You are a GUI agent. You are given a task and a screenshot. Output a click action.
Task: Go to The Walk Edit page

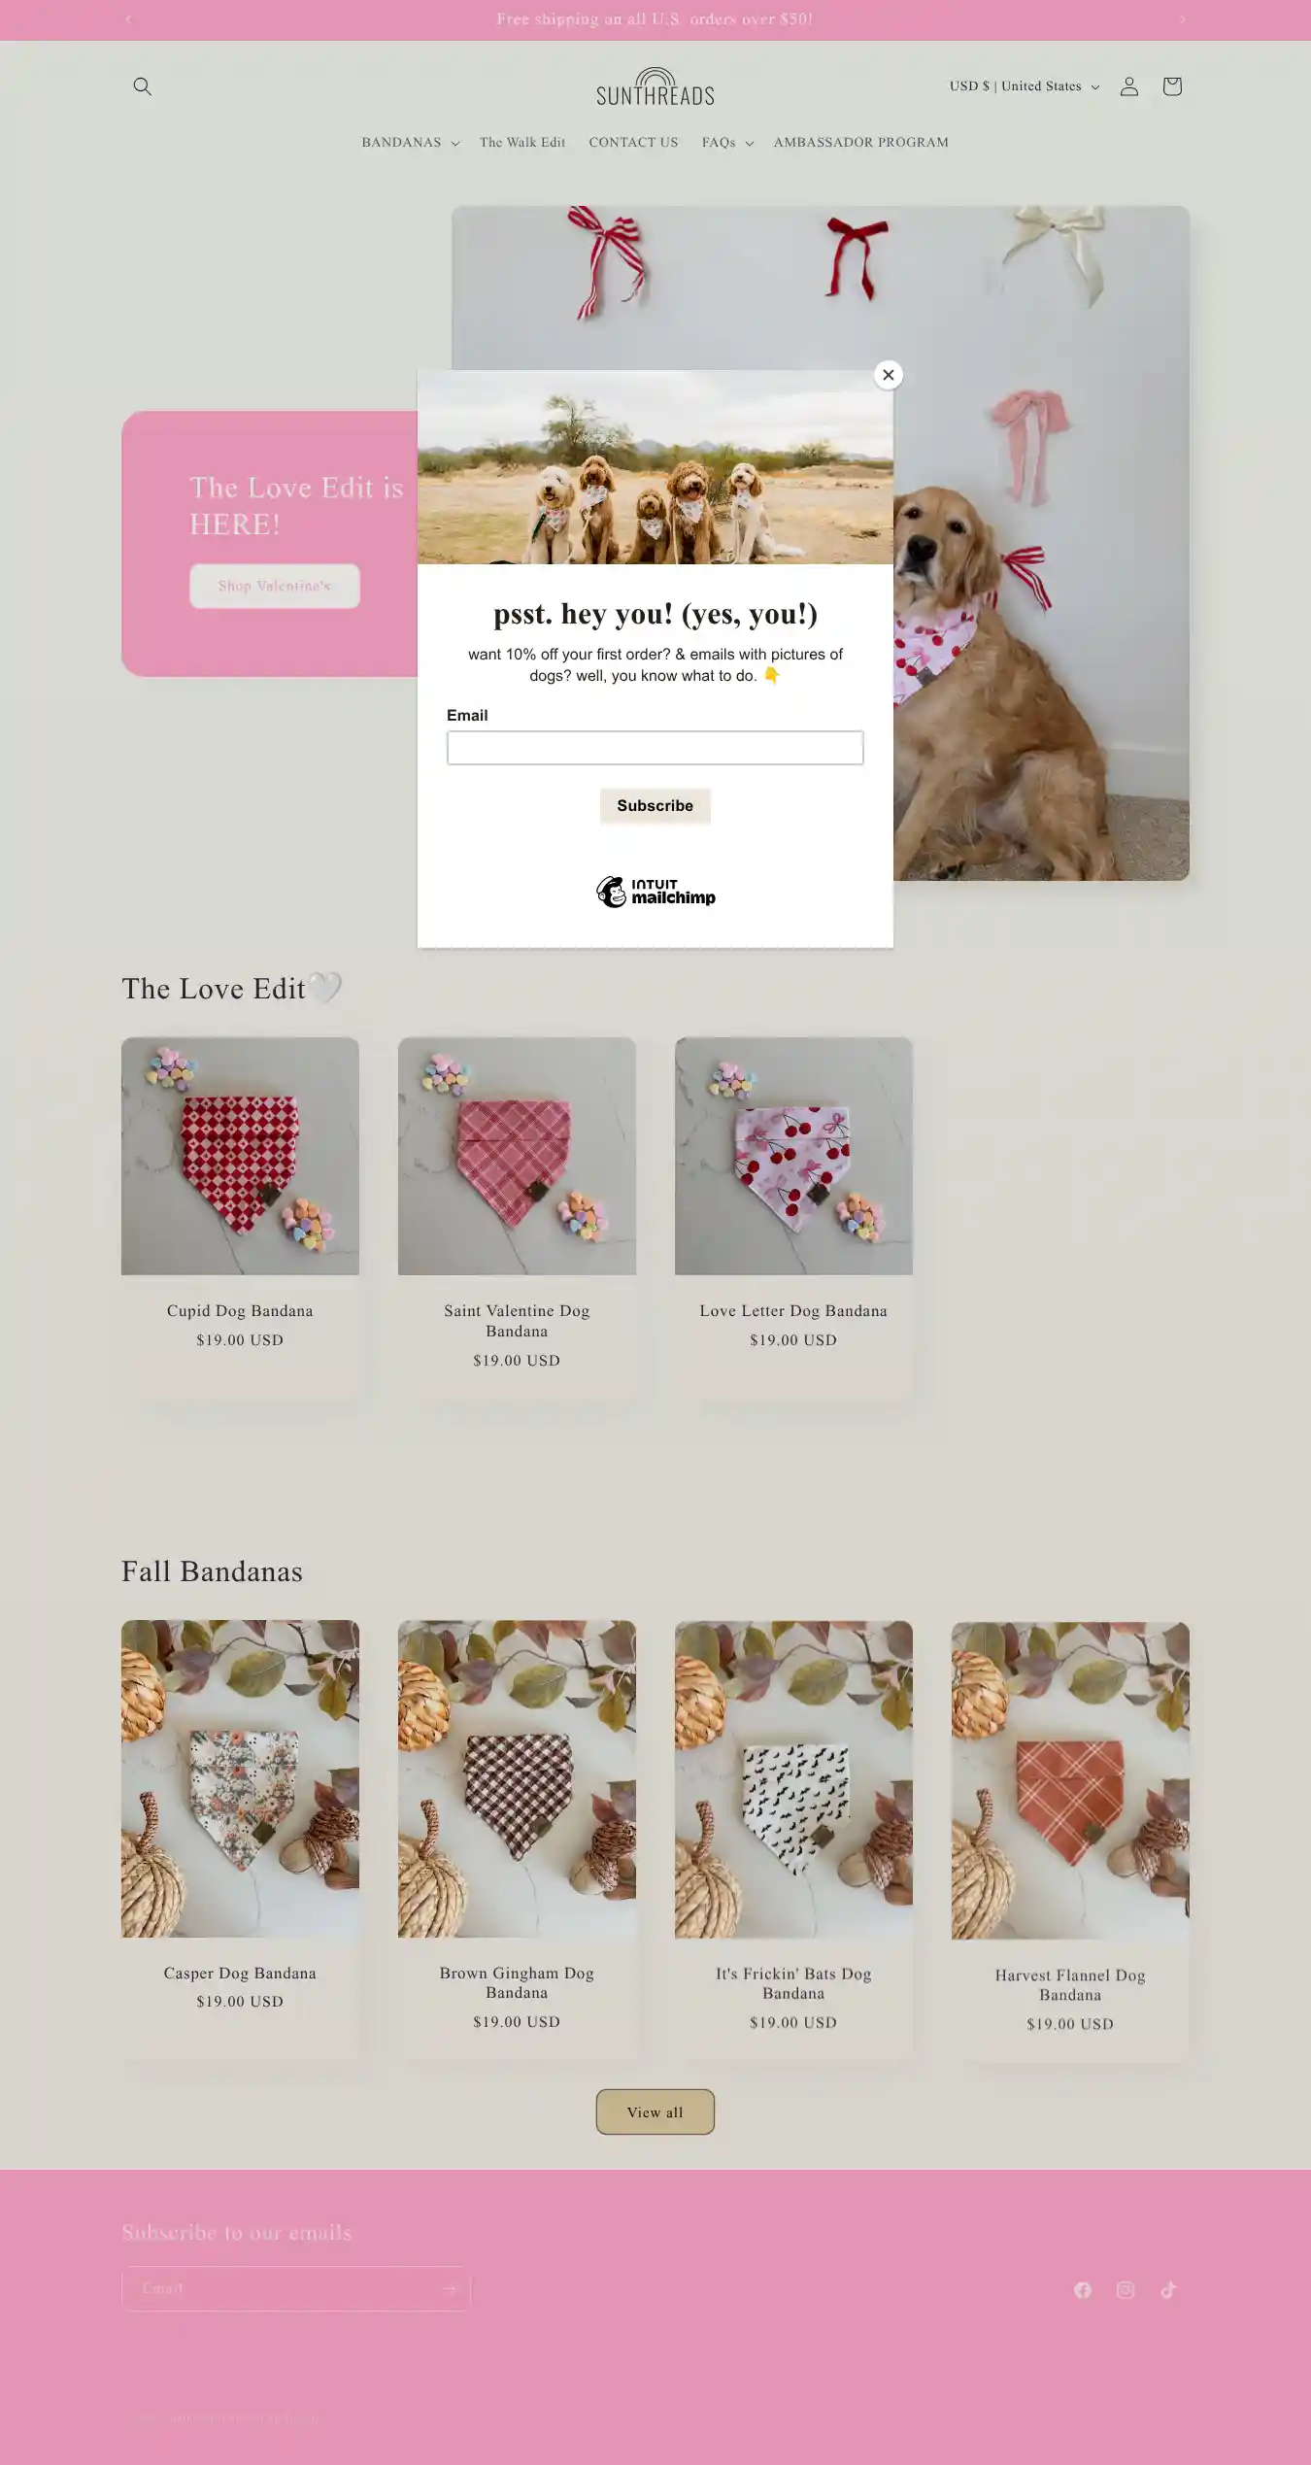coord(522,143)
